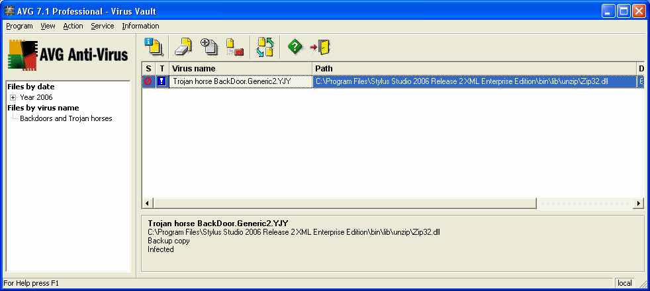Expand the Year 2006 tree node
Image resolution: width=650 pixels, height=291 pixels.
pos(13,98)
